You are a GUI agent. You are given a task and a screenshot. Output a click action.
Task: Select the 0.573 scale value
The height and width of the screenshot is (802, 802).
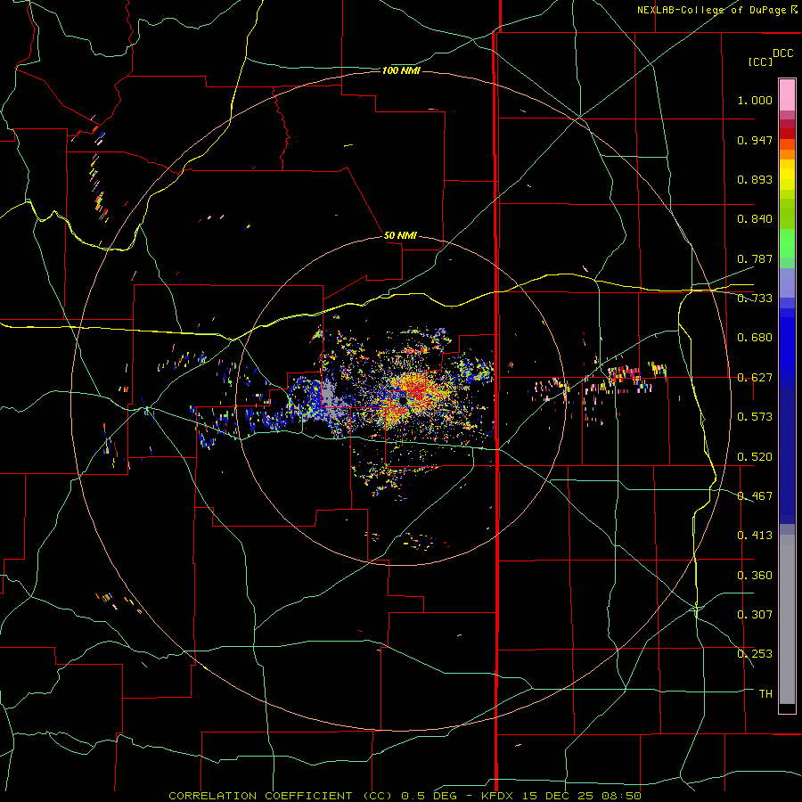[x=755, y=417]
